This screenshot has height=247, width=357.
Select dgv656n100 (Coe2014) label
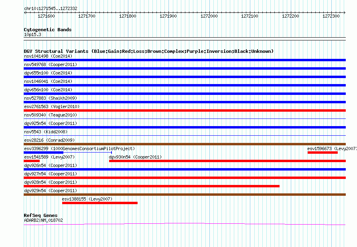(48, 90)
